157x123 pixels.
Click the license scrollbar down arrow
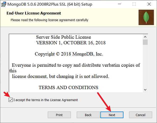pyautogui.click(x=145, y=90)
